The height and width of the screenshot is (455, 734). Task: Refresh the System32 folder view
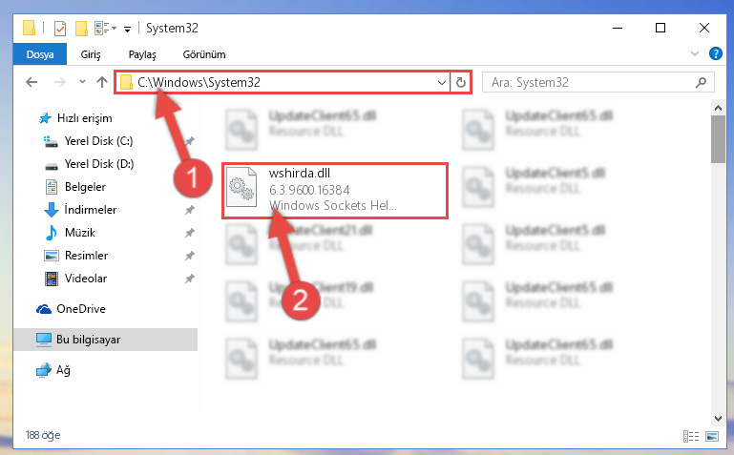461,83
